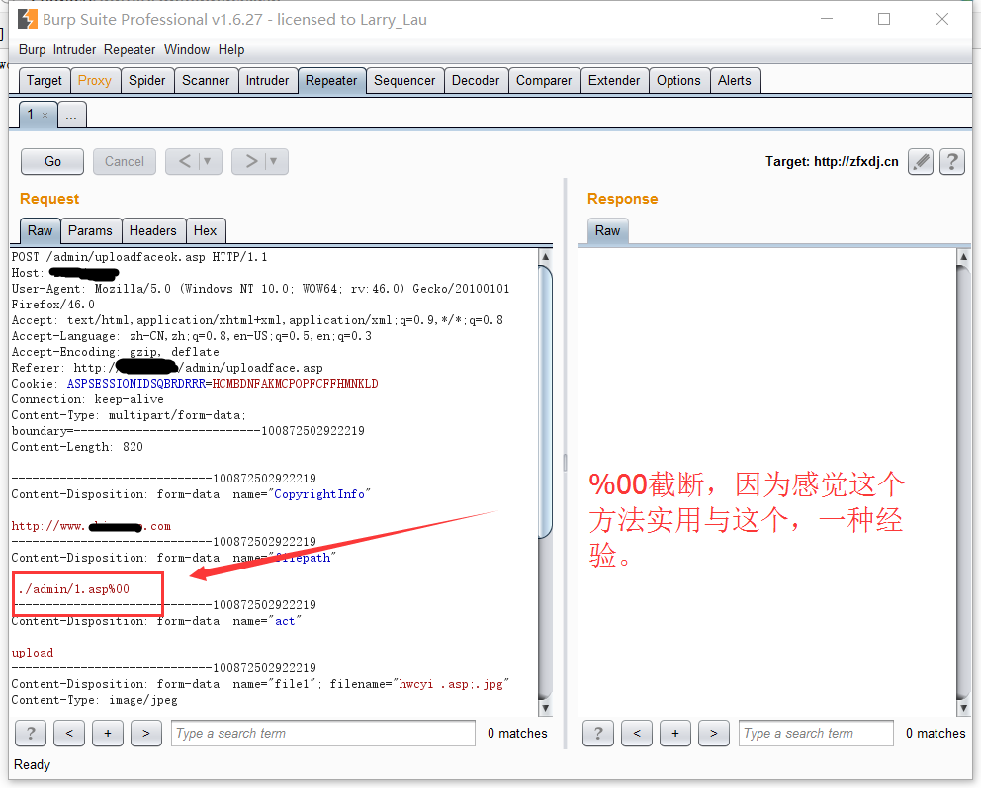Select the Repeater tool tab
The image size is (981, 788).
pos(331,81)
